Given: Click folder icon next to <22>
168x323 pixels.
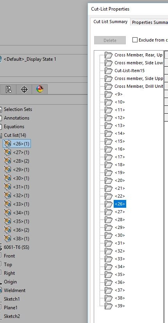Looking at the screenshot, I should point(109,196).
